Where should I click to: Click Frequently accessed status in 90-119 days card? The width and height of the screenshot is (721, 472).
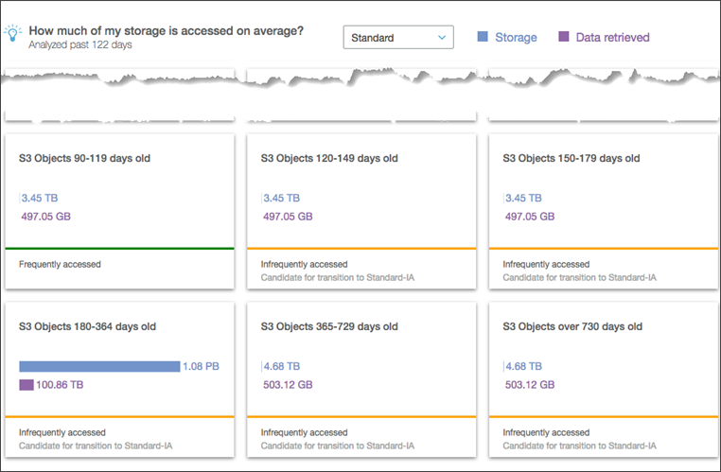tap(60, 264)
